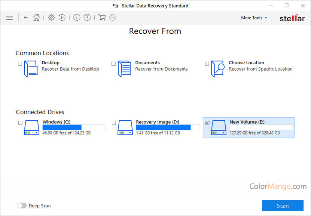This screenshot has width=311, height=216.
Task: Enable the Deep Scan toggle
Action: click(21, 206)
